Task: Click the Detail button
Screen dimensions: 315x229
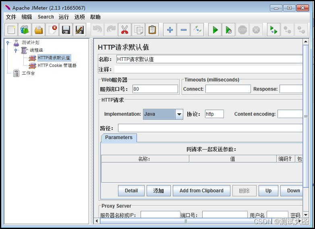Action: (131, 191)
